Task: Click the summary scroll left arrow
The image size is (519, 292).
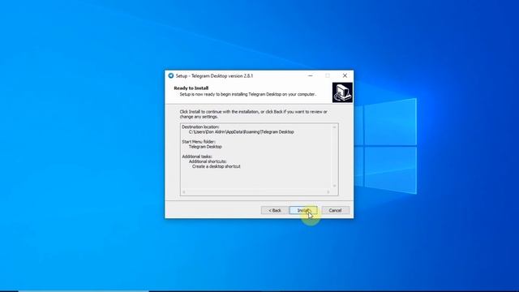Action: [184, 192]
